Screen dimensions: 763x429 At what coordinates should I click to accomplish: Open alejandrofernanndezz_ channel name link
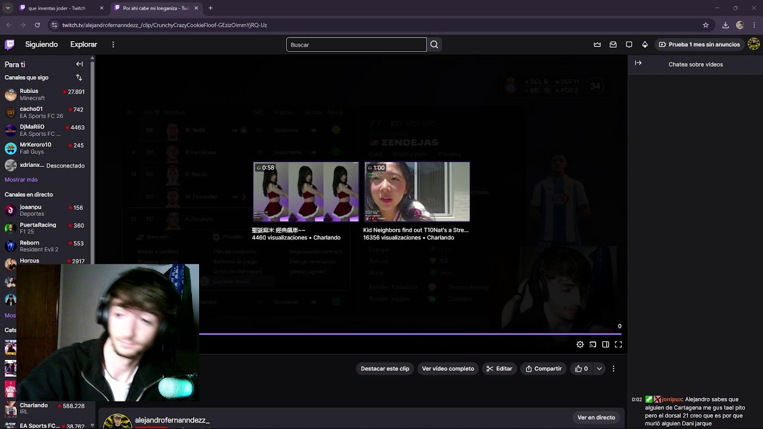pyautogui.click(x=172, y=420)
